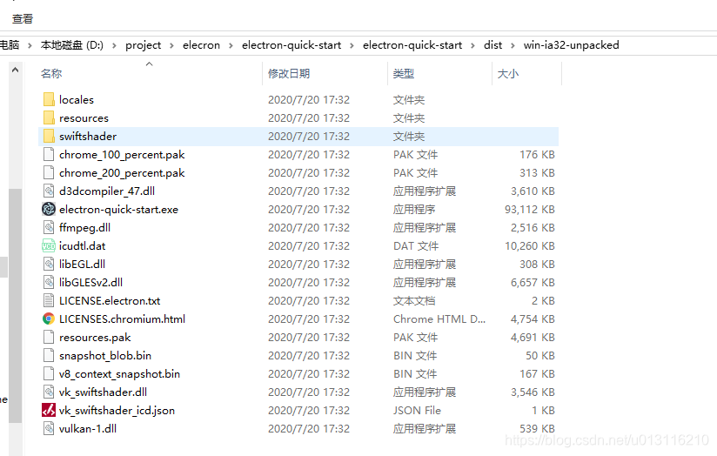
Task: Go to project folder in breadcrumb
Action: coord(143,45)
